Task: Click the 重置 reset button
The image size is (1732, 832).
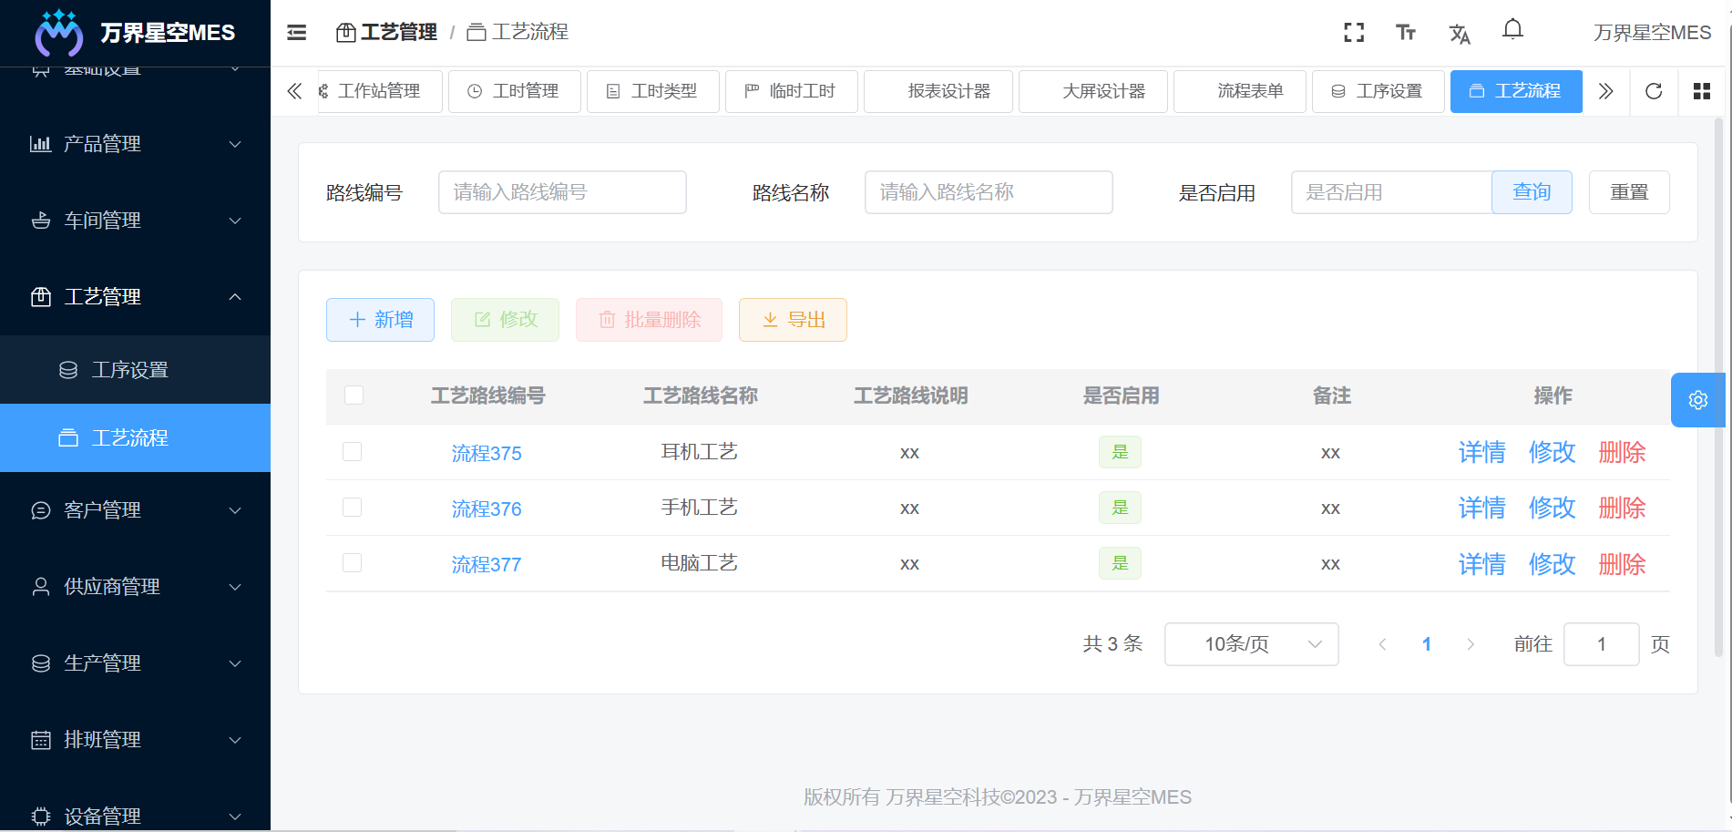Action: pos(1629,192)
